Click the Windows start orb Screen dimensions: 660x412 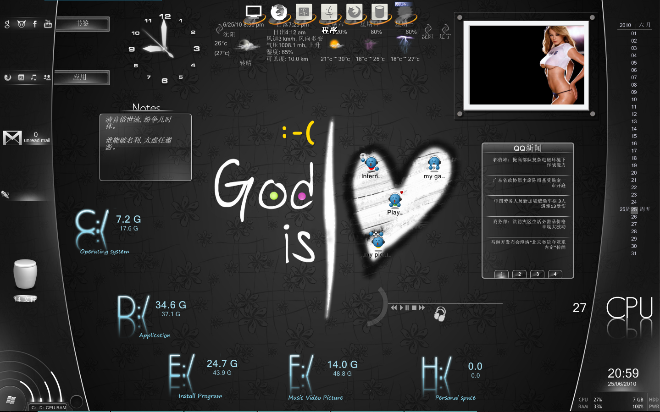pyautogui.click(x=11, y=400)
